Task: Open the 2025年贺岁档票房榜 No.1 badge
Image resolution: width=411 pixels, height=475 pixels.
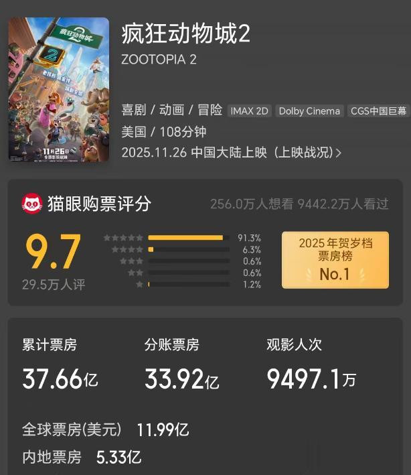Action: (335, 260)
